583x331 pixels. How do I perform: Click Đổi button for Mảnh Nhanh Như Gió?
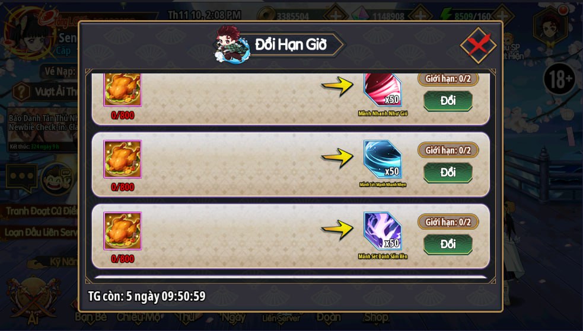tap(448, 101)
